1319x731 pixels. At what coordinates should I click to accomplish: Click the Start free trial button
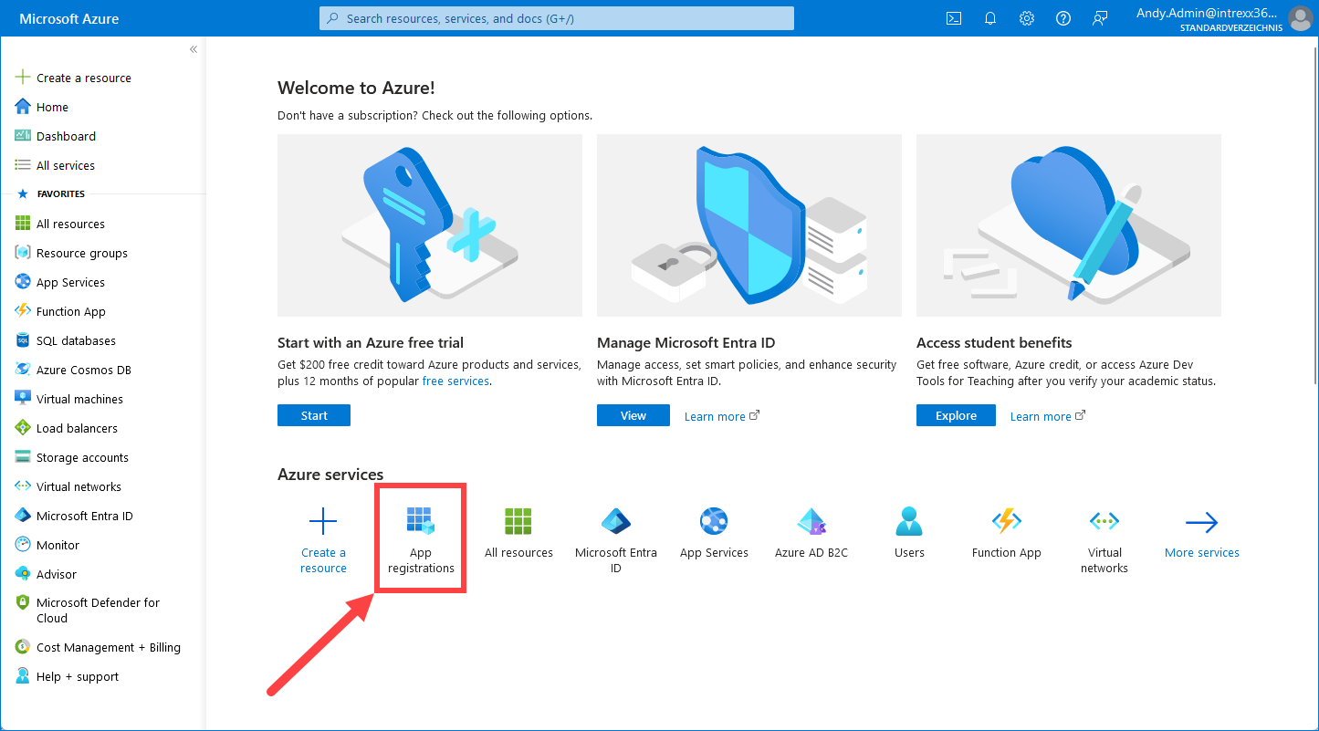click(314, 415)
